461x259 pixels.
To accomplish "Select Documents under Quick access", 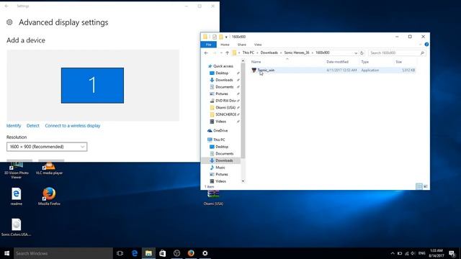I will point(224,87).
